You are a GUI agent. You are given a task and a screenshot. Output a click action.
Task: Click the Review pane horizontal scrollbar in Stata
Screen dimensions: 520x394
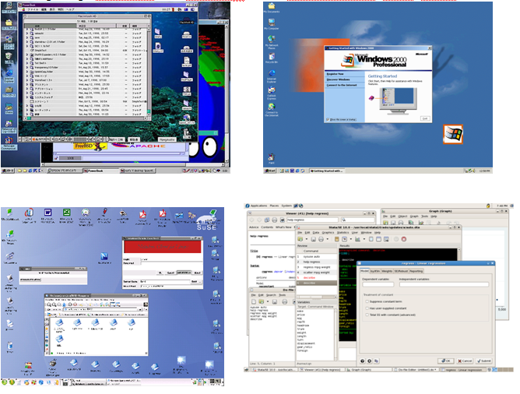[316, 297]
